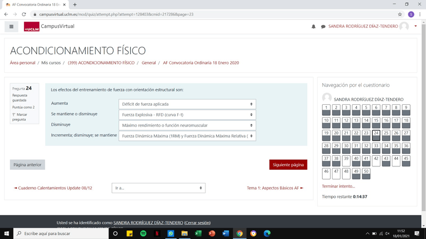Open the messages chat icon
Viewport: 426px width, 239px height.
[x=323, y=27]
